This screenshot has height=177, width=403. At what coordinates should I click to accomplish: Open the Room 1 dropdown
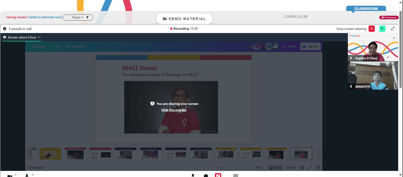point(78,17)
